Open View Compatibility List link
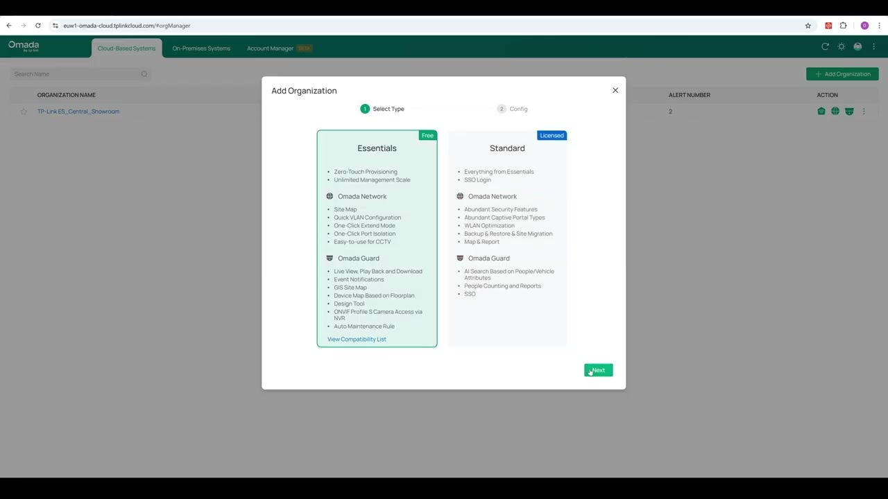Image resolution: width=888 pixels, height=499 pixels. pos(357,339)
